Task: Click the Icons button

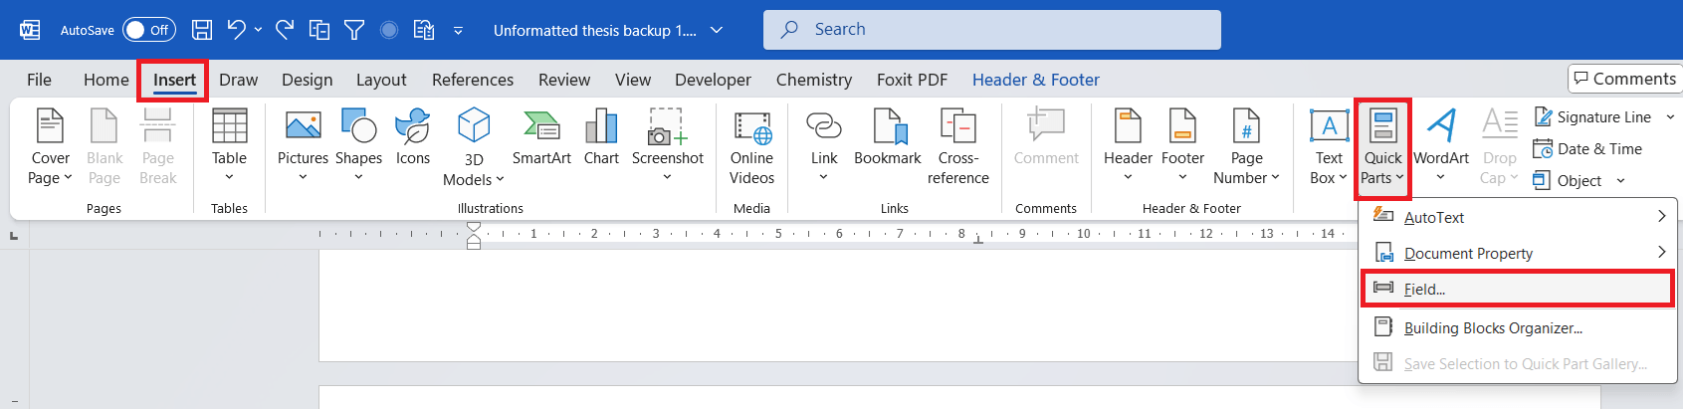Action: click(x=413, y=139)
